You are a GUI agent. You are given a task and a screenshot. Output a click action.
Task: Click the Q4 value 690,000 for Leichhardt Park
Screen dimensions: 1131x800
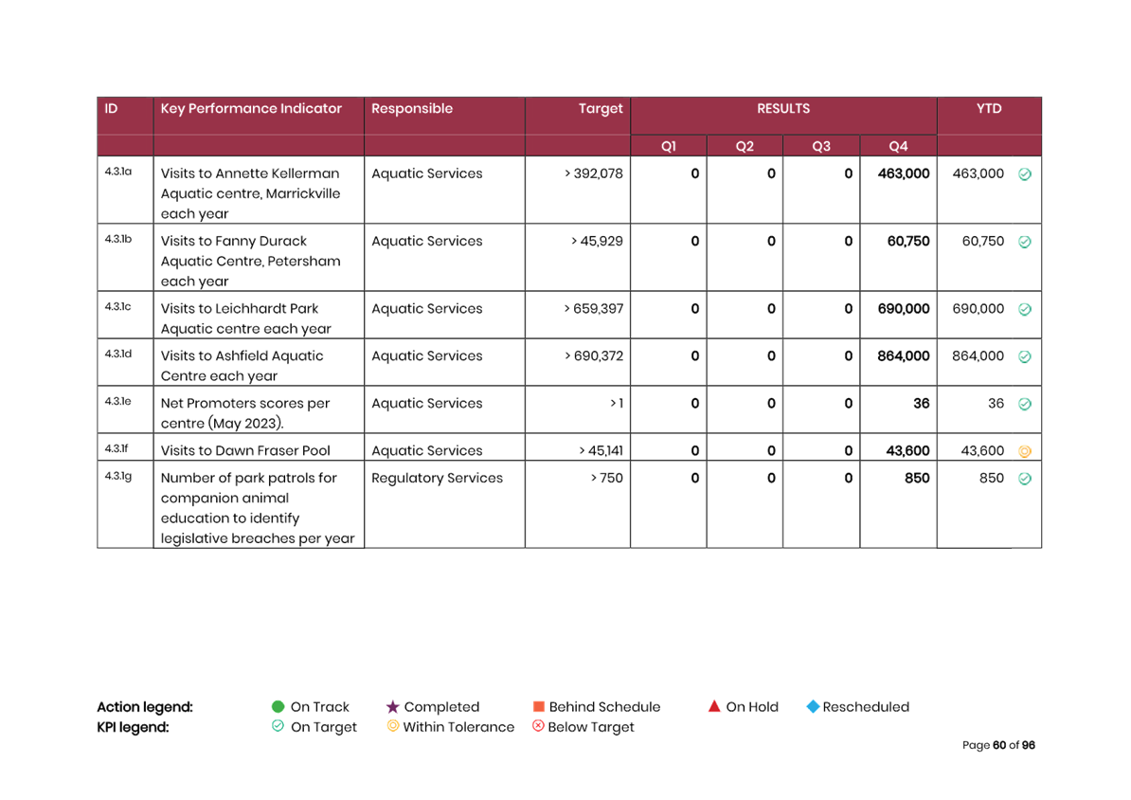pyautogui.click(x=903, y=309)
